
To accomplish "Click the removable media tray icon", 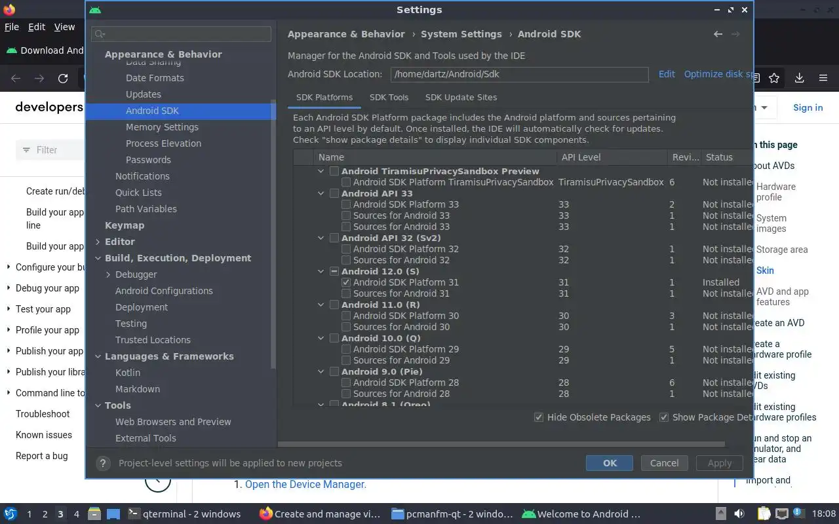I will click(x=721, y=514).
